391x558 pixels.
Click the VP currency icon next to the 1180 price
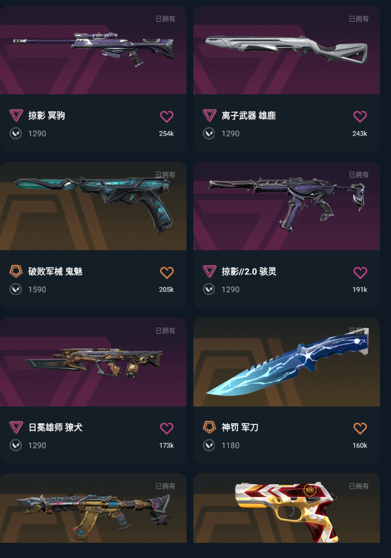point(209,445)
